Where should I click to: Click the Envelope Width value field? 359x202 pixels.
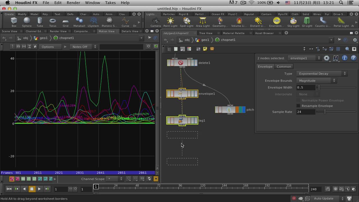pos(306,88)
